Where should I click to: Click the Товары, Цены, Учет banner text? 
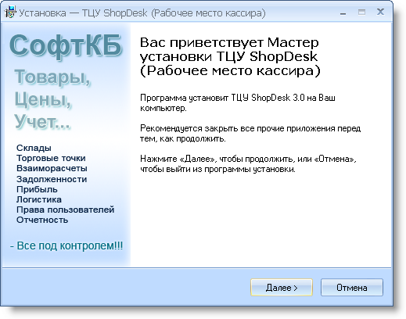pyautogui.click(x=52, y=99)
